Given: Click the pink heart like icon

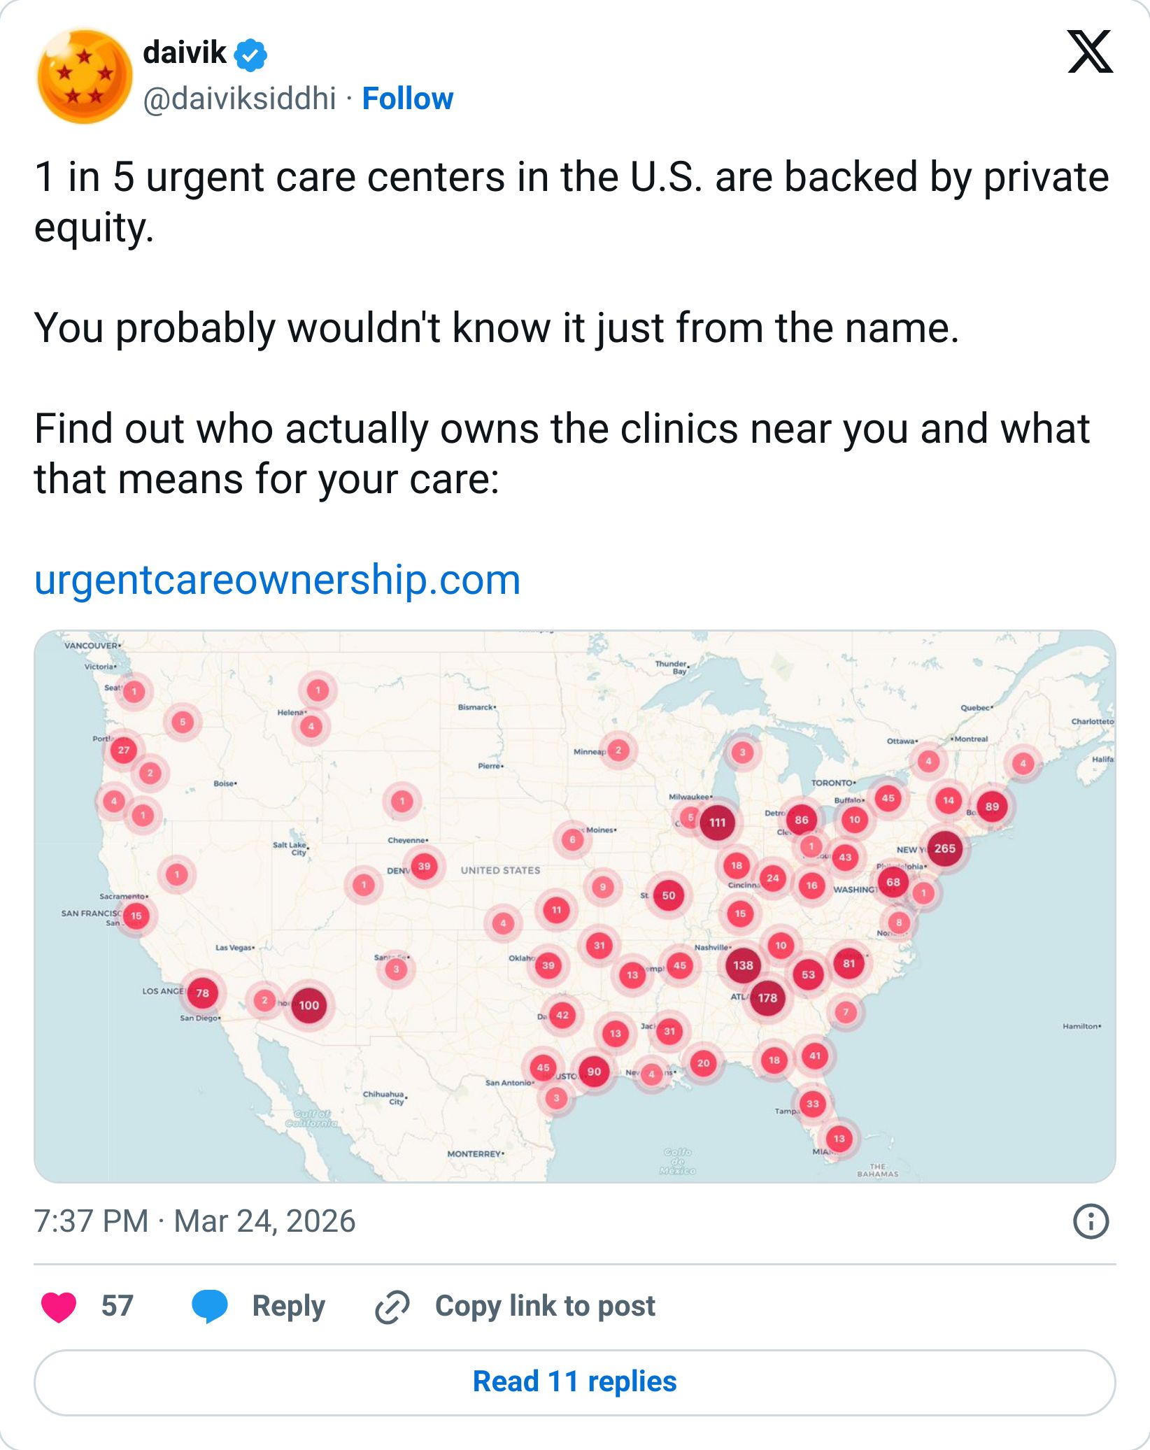Looking at the screenshot, I should [59, 1307].
